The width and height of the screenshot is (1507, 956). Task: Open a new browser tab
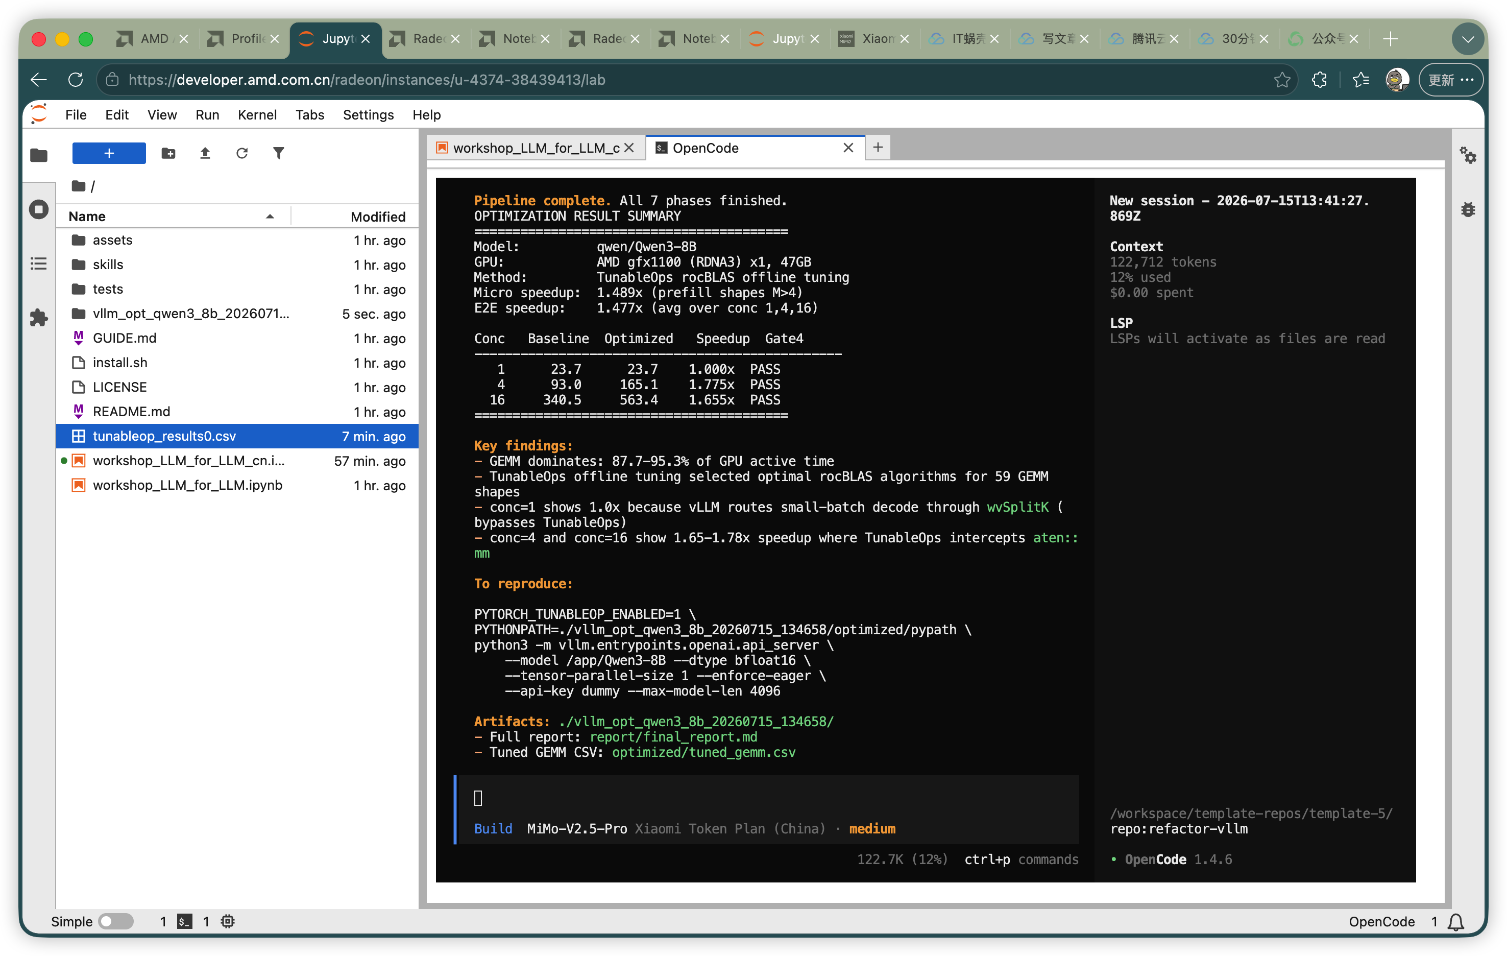click(1390, 39)
